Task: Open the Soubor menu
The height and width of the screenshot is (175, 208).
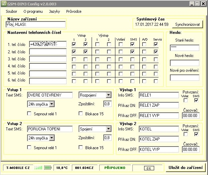Action: (x=11, y=11)
